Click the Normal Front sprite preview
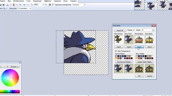 pos(119,40)
